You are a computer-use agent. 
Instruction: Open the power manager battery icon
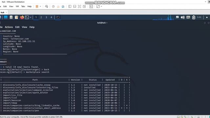click(194, 17)
